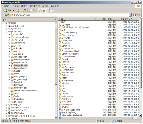
Task: Sort by the 크기 (Size) column header
Action: pyautogui.click(x=101, y=19)
